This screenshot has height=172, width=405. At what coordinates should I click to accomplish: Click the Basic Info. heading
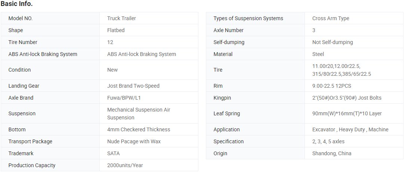(17, 4)
